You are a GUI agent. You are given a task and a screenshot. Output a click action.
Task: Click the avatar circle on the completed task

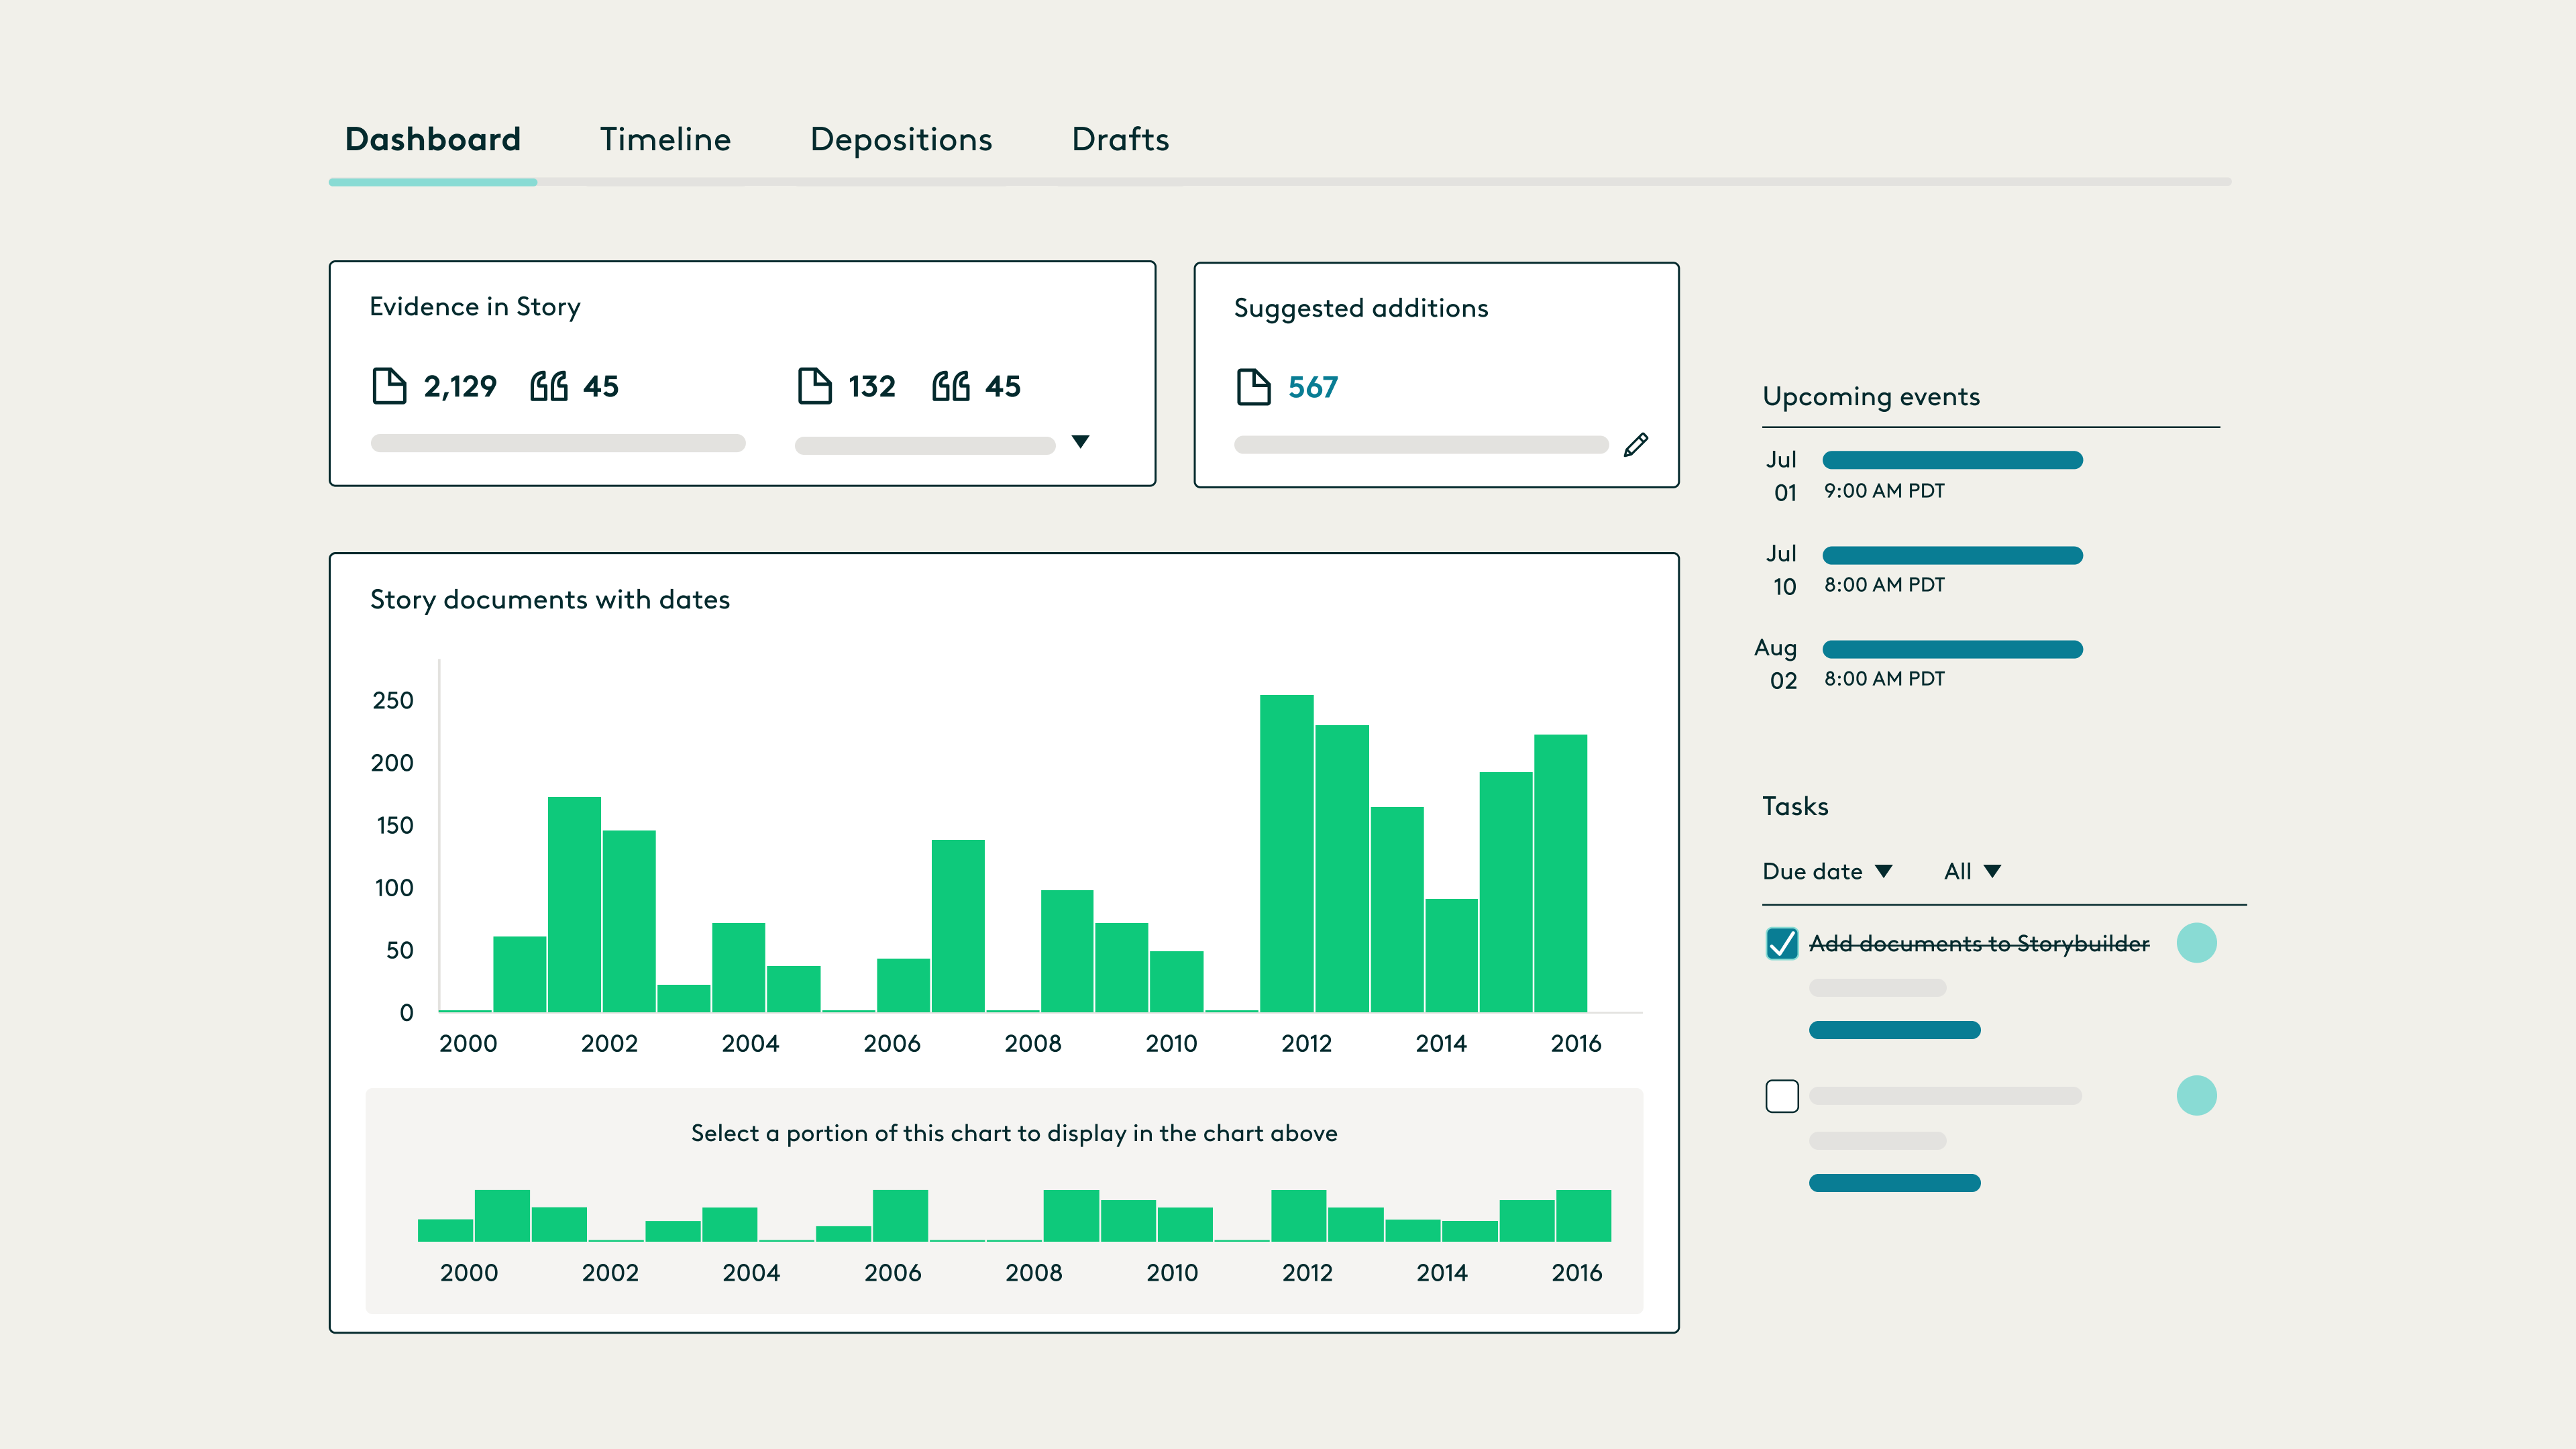pos(2197,942)
